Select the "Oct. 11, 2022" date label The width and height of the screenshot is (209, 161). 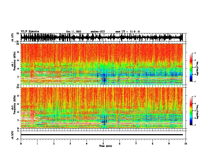pos(74,32)
